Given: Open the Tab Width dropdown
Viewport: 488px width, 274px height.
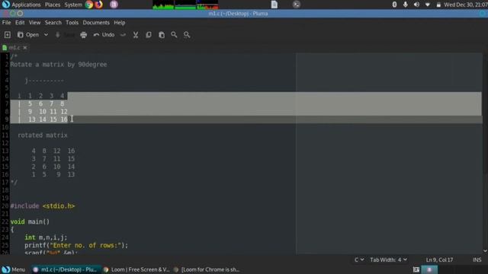Looking at the screenshot, I should [x=388, y=260].
